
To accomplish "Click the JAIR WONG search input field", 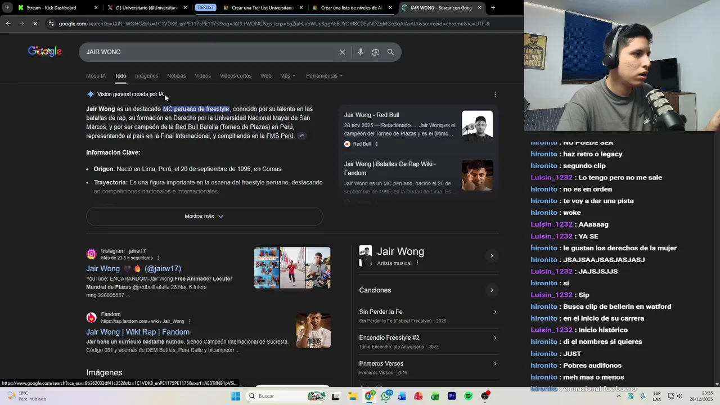I will pos(208,52).
